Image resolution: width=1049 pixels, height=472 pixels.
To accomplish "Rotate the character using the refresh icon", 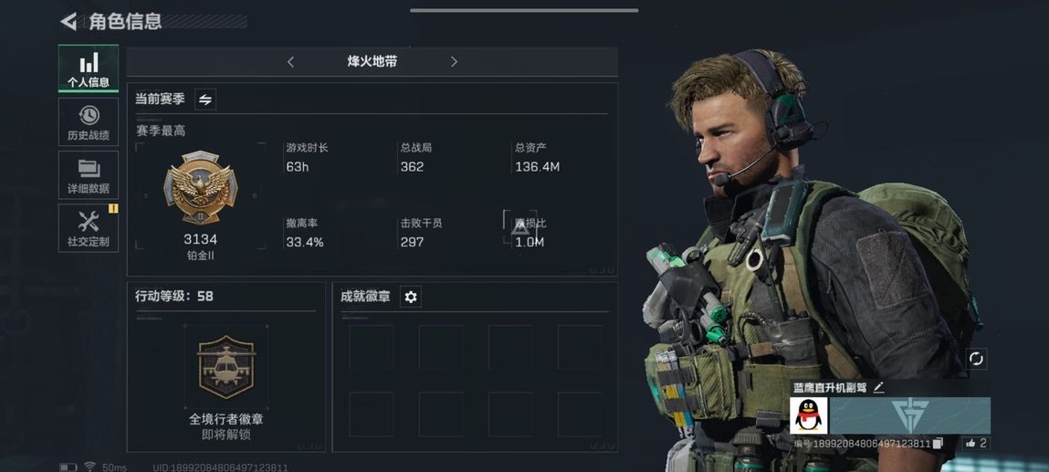I will pos(976,359).
